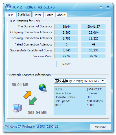The height and width of the screenshot is (135, 116).
Task: Click Successfully Established Conns label
Action: click(31, 50)
